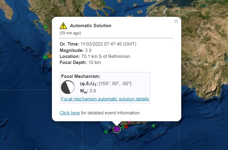This screenshot has width=228, height=150.
Task: Click the orange earthquake marker on the left
Action: 50,56
